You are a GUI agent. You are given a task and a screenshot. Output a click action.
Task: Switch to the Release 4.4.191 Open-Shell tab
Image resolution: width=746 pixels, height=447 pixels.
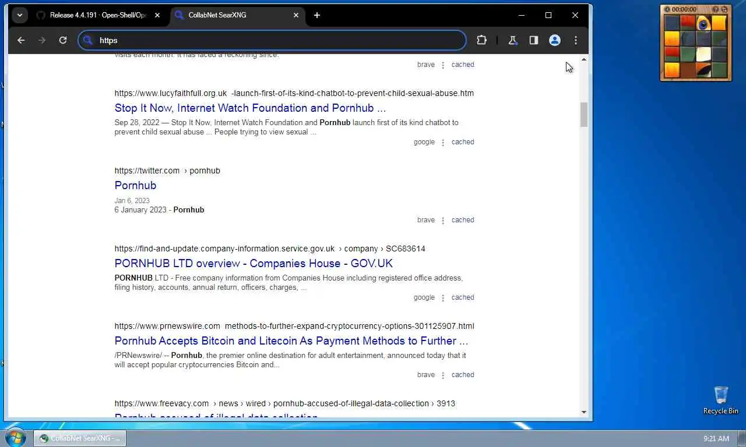point(98,15)
